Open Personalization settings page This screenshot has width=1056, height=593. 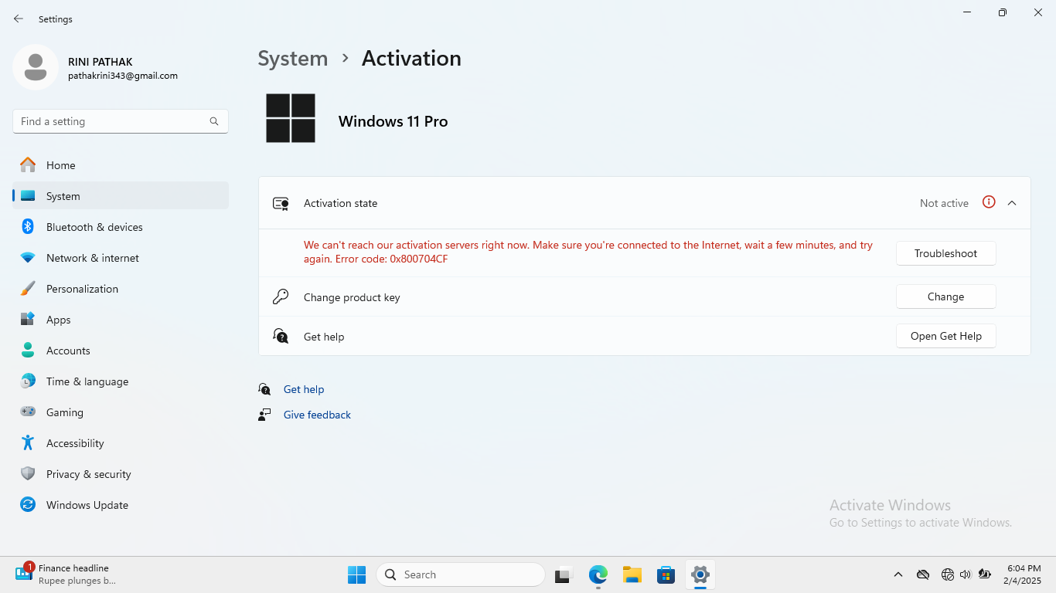coord(82,289)
